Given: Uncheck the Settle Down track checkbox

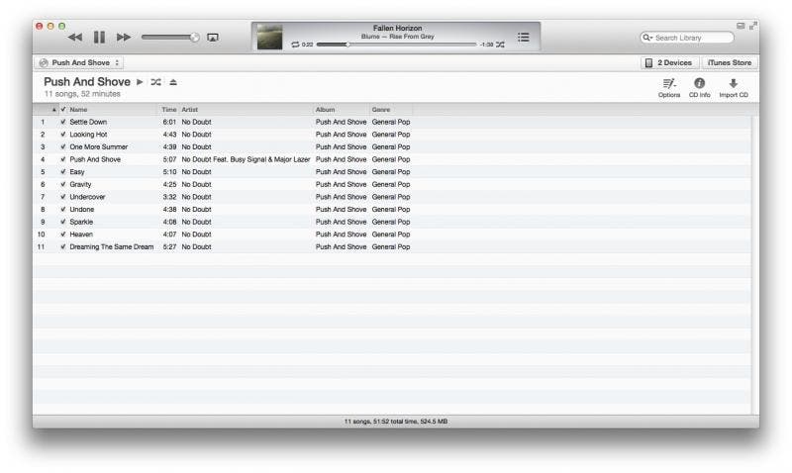Looking at the screenshot, I should click(63, 122).
